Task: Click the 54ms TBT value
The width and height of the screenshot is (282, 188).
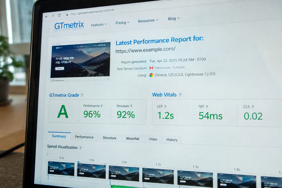Action: click(x=210, y=116)
